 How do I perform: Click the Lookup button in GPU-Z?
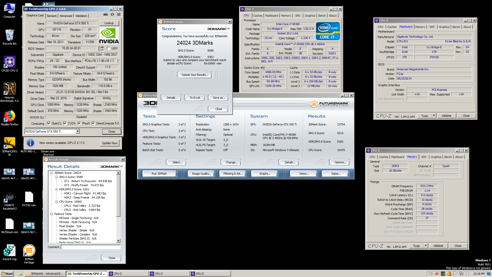pyautogui.click(x=109, y=23)
